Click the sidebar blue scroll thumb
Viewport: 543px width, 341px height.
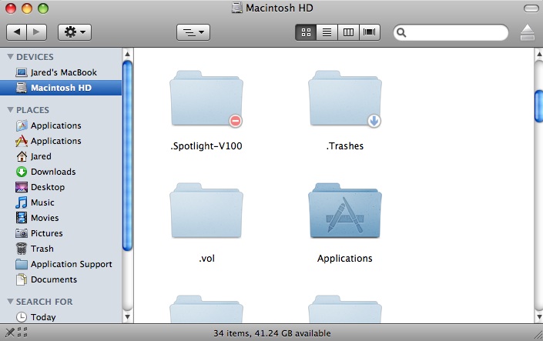pyautogui.click(x=127, y=155)
